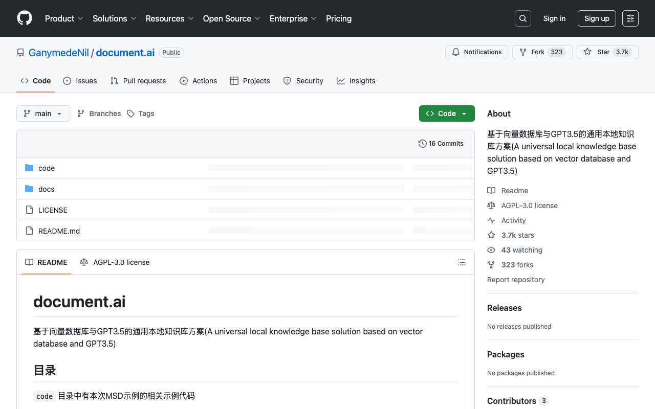The width and height of the screenshot is (655, 409).
Task: Select the README tab in the file viewer
Action: pyautogui.click(x=47, y=262)
